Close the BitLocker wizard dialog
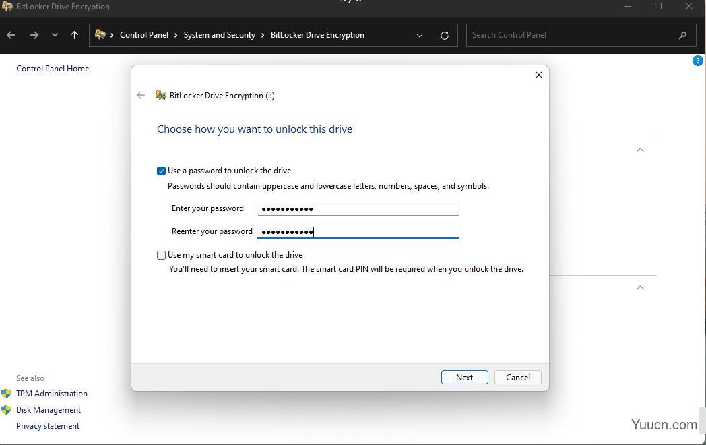The width and height of the screenshot is (706, 445). (x=538, y=75)
